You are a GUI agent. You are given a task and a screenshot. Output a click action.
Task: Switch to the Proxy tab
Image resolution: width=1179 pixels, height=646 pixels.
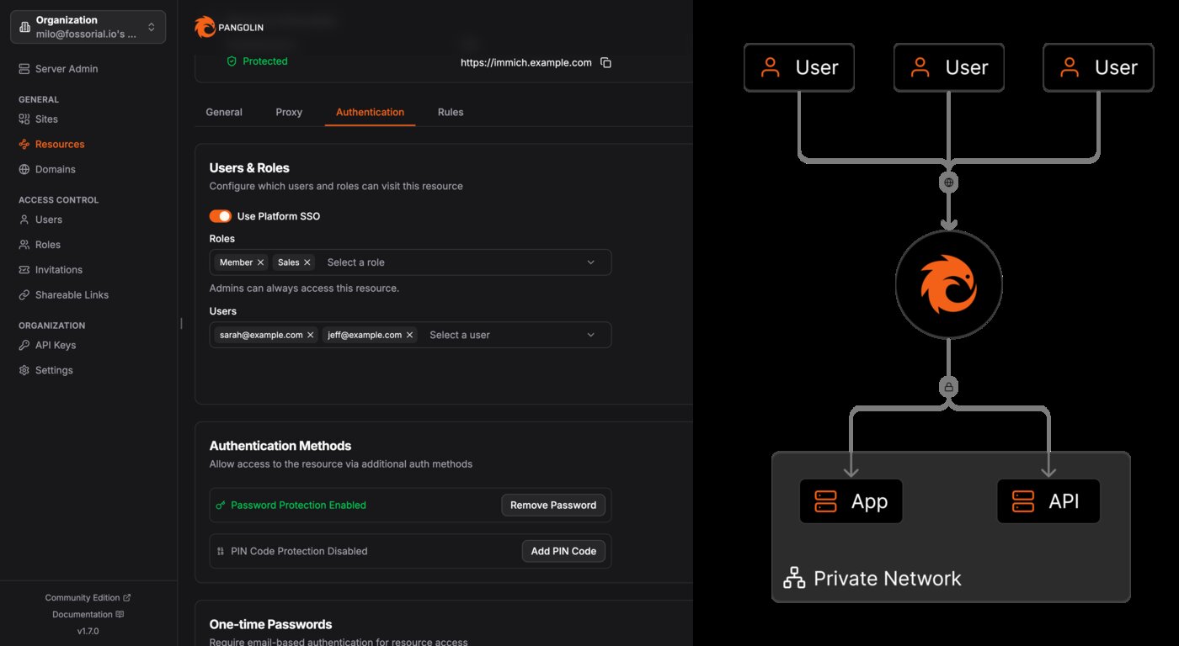289,112
